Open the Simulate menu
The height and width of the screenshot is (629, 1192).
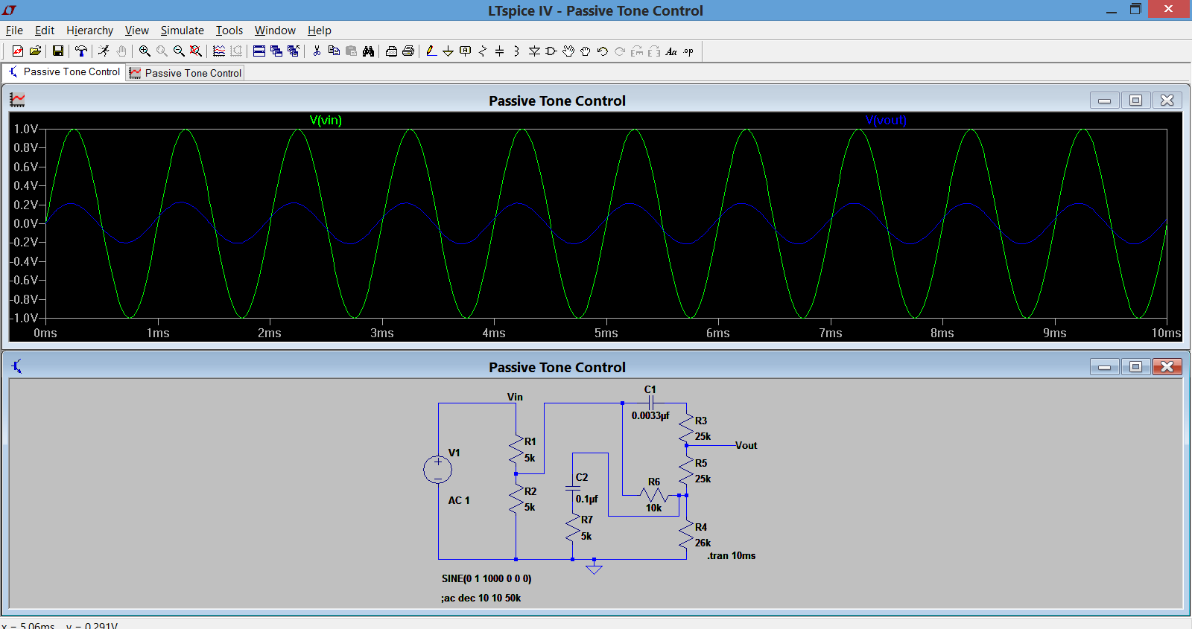coord(182,31)
